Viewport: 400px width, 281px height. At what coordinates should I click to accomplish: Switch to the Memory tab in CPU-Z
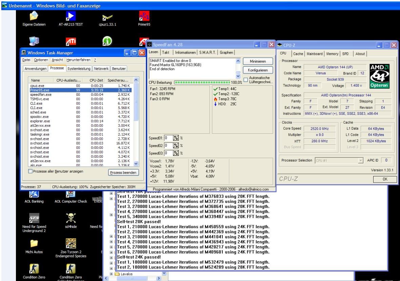(332, 54)
